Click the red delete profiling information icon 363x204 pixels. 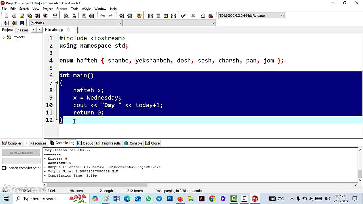click(211, 16)
